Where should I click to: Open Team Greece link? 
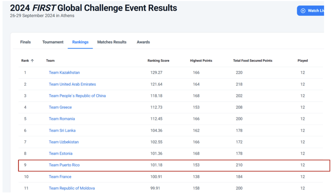(x=60, y=107)
